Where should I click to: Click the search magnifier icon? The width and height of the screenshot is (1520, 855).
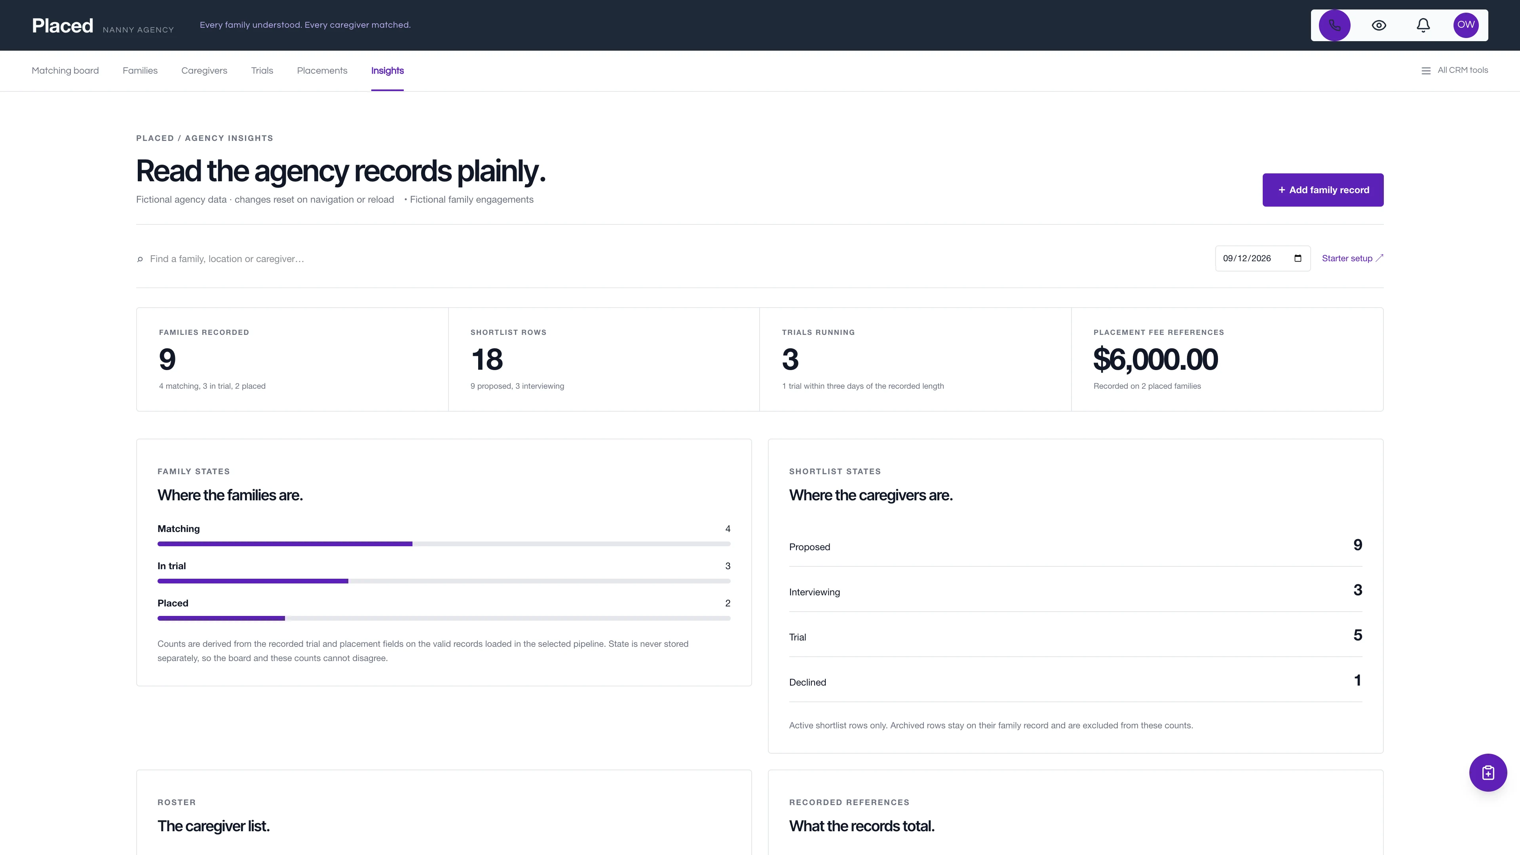pos(140,259)
